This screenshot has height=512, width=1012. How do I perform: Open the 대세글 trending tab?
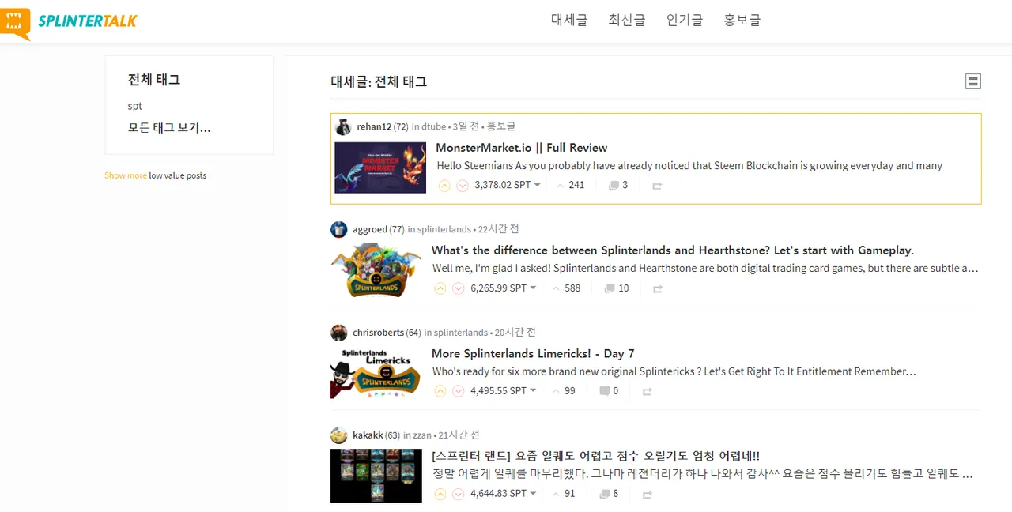tap(569, 21)
